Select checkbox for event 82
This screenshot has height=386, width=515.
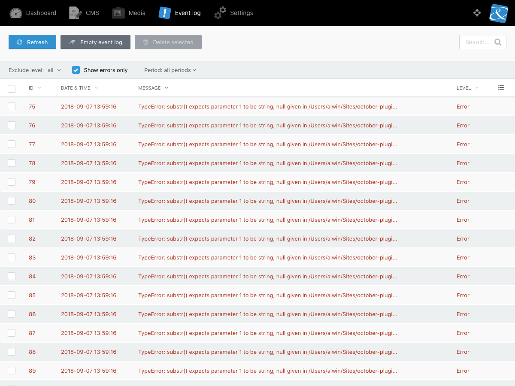12,238
